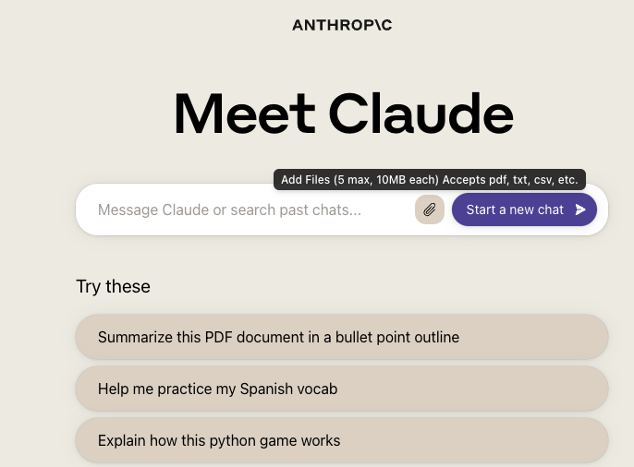Click 'bullet point outline' in first suggestion
Screen dimensions: 634x467
click(397, 338)
